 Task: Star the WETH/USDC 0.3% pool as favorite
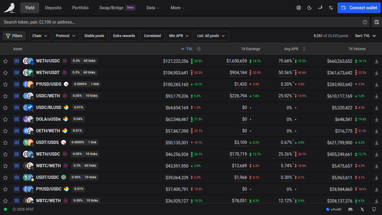point(5,61)
